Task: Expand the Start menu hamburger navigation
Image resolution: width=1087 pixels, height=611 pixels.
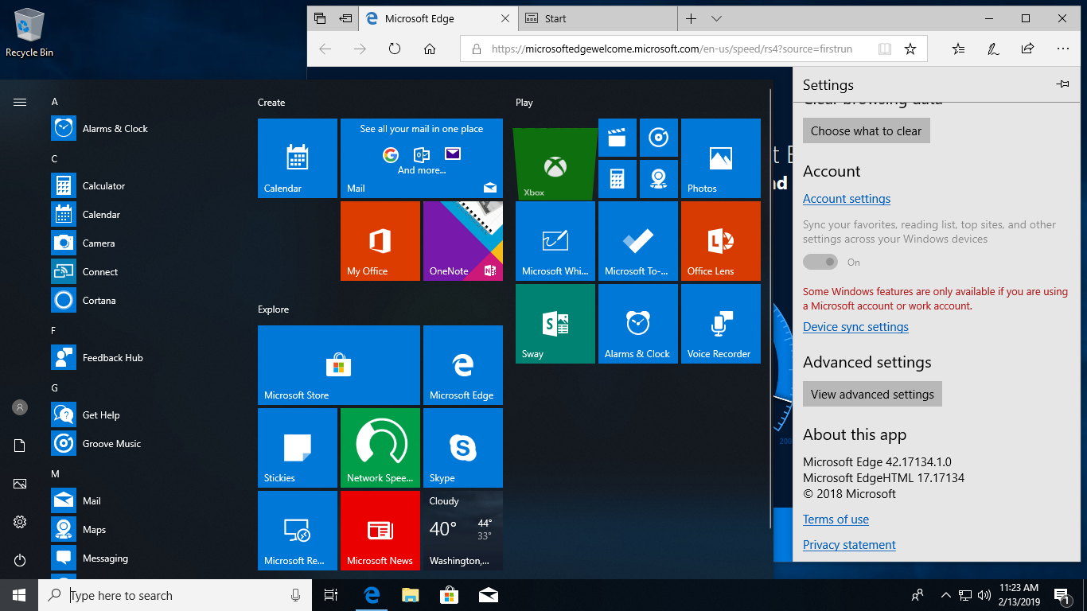Action: click(20, 102)
